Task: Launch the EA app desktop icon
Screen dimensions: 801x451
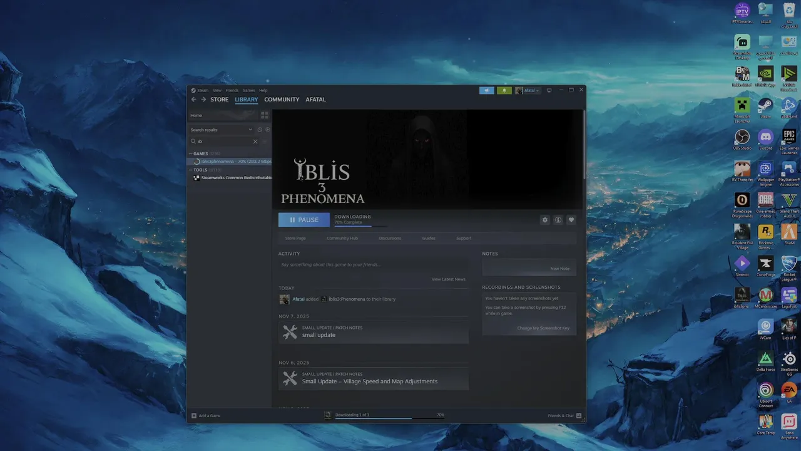Action: pos(789,391)
